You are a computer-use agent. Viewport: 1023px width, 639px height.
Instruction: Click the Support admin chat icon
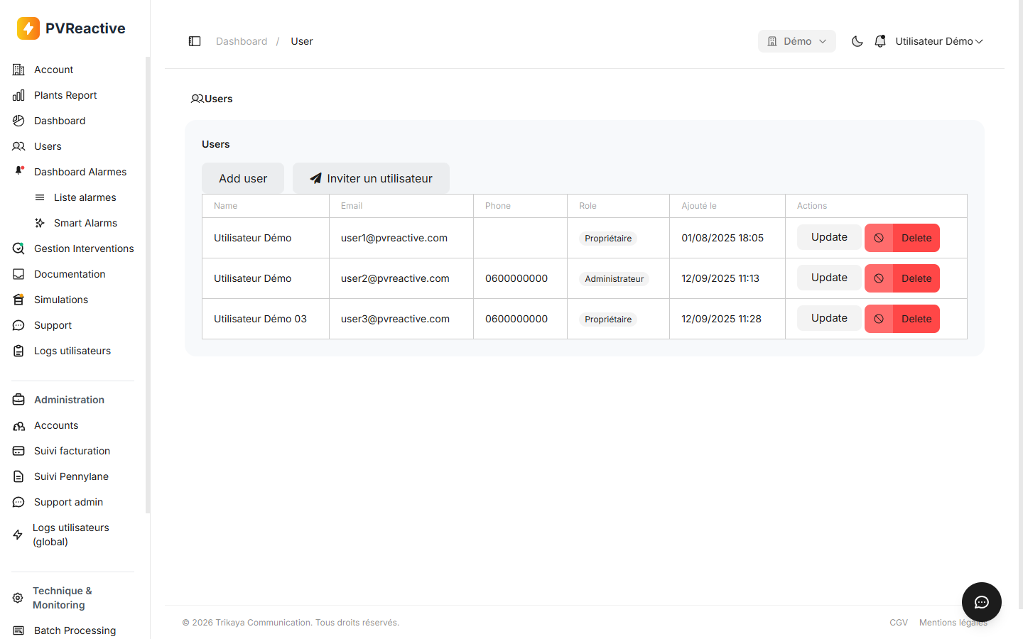[18, 502]
